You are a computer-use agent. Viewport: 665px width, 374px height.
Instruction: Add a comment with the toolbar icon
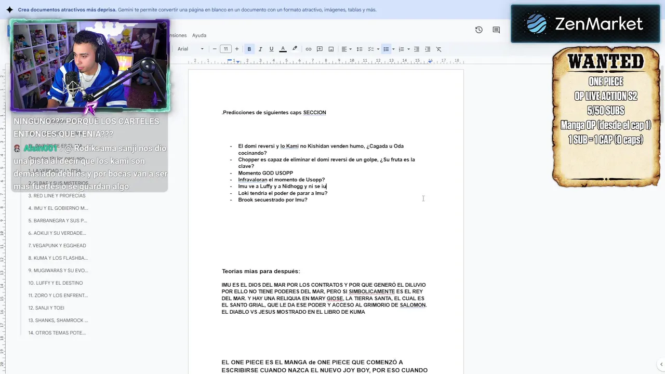[x=320, y=49]
